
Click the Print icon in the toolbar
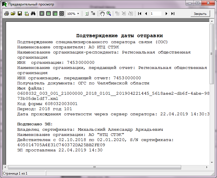7,13
